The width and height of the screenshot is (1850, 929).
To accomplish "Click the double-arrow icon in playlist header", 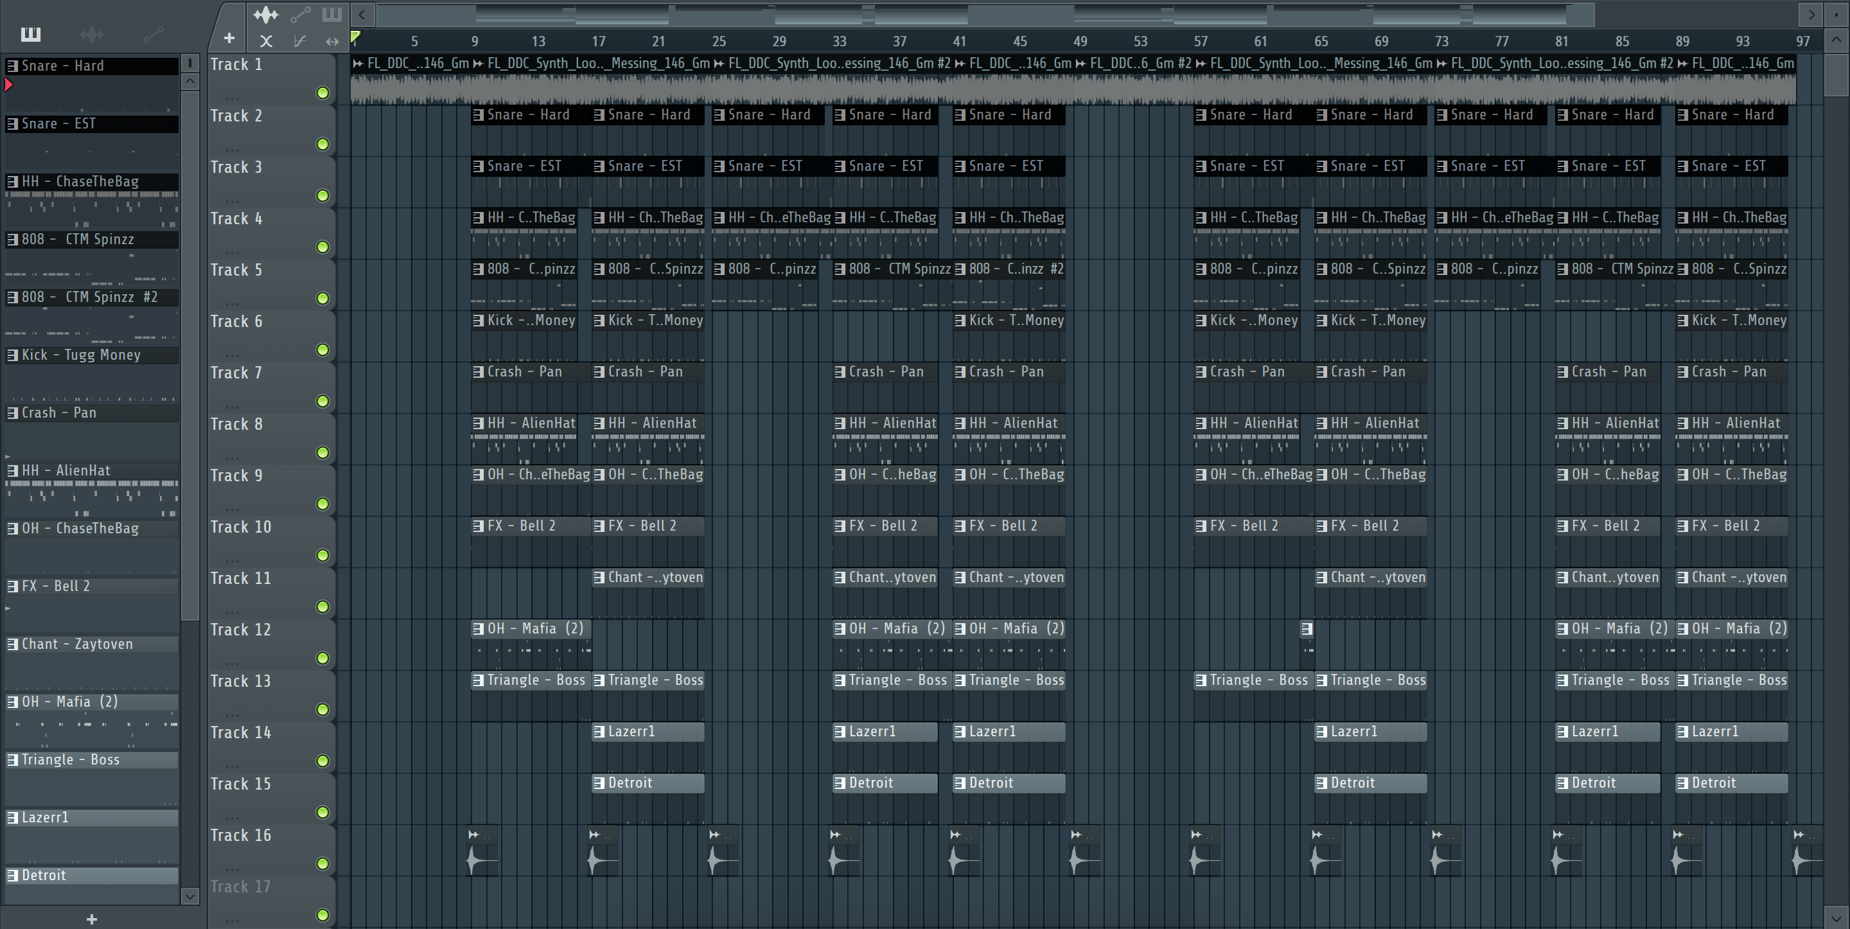I will point(332,42).
